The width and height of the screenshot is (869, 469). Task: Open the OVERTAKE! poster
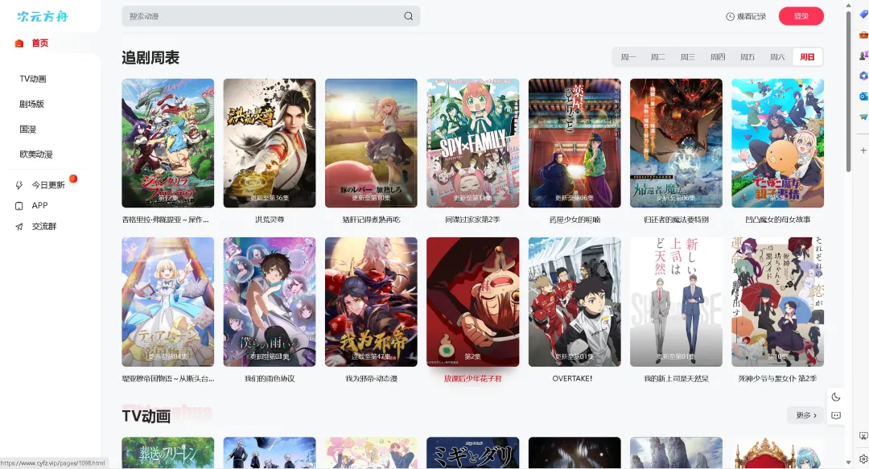[575, 302]
